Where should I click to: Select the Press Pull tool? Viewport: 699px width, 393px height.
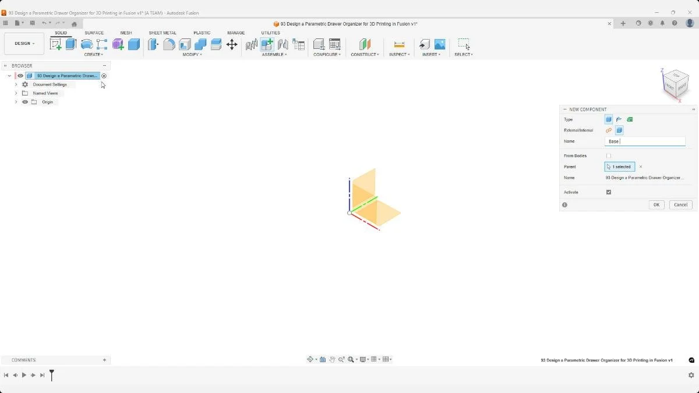click(153, 44)
